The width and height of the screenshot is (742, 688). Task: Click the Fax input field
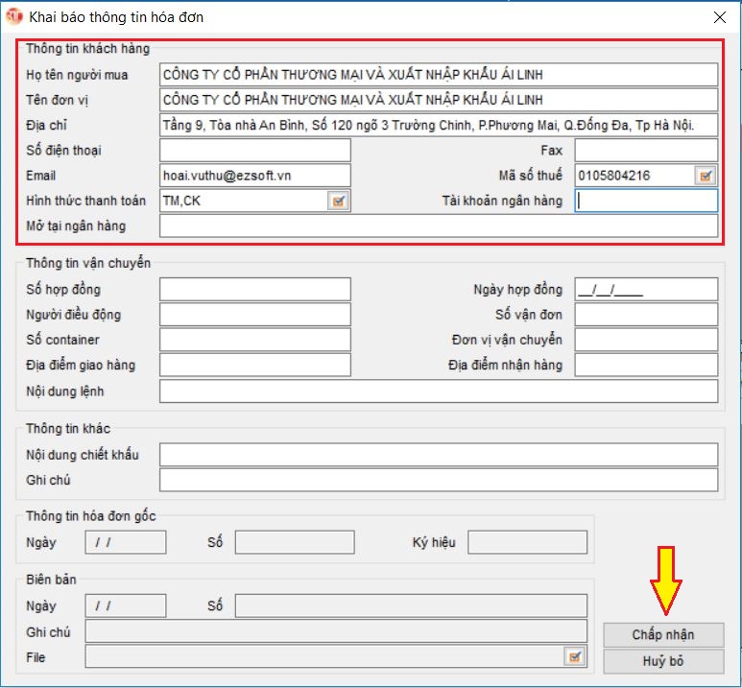coord(646,151)
